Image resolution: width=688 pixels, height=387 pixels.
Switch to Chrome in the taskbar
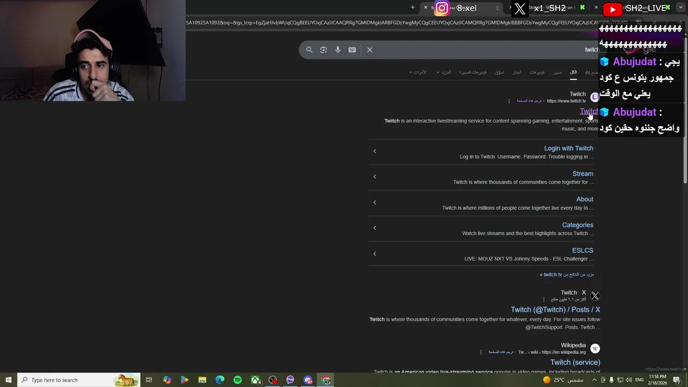326,380
